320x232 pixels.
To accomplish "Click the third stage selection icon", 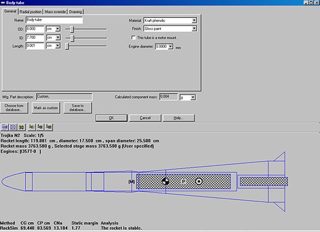I will [49, 127].
